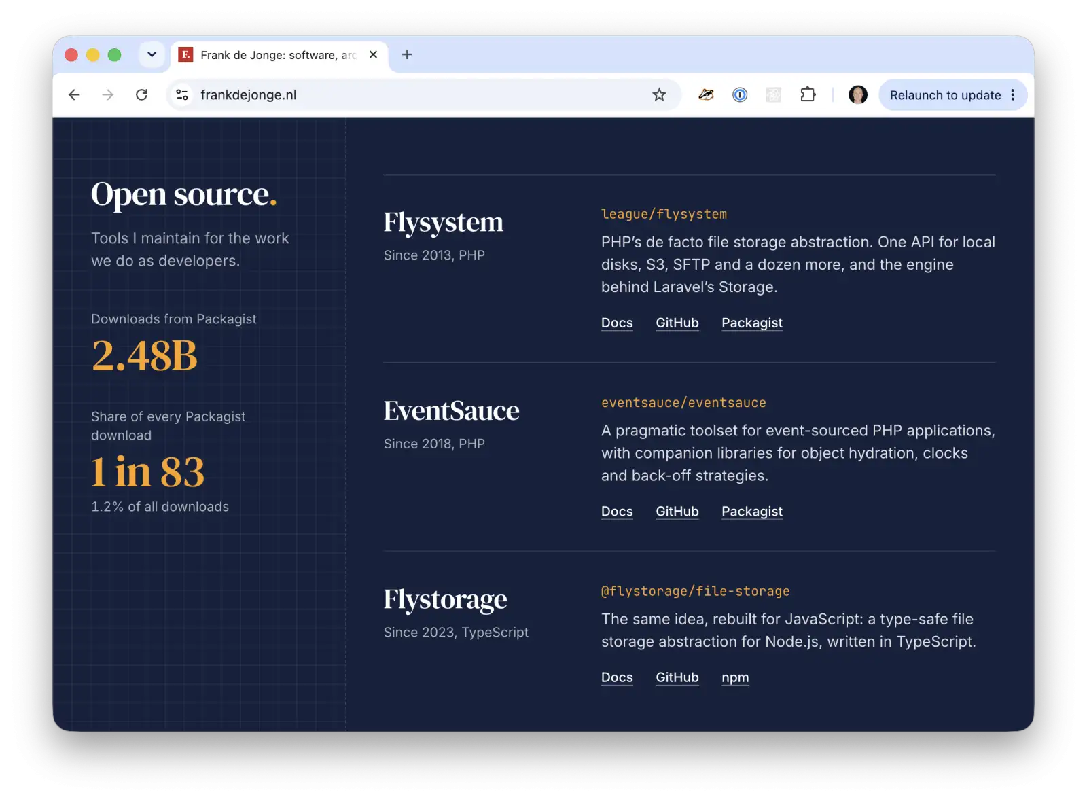
Task: Click '1.2% of all downloads' text
Action: [x=160, y=507]
